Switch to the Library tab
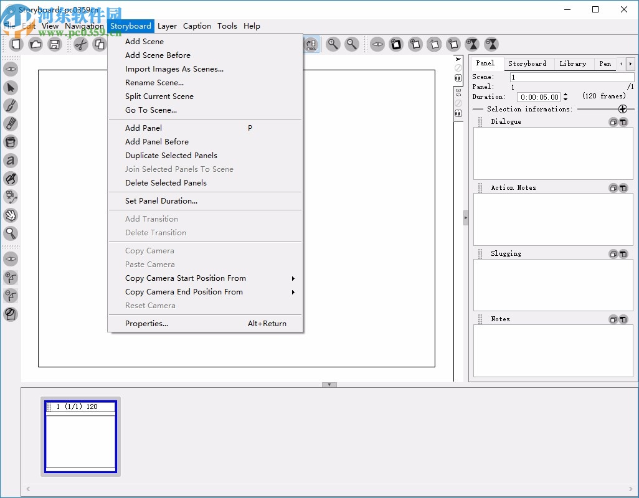 click(572, 63)
